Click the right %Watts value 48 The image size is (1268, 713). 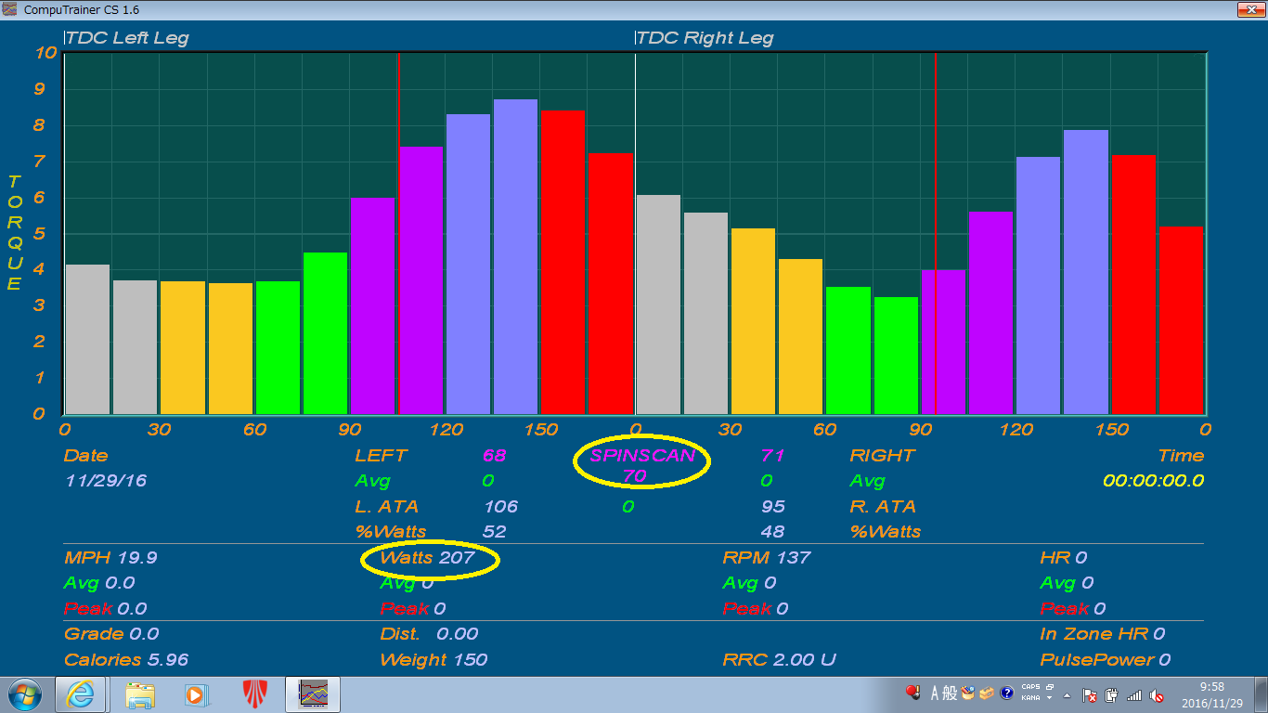click(772, 531)
